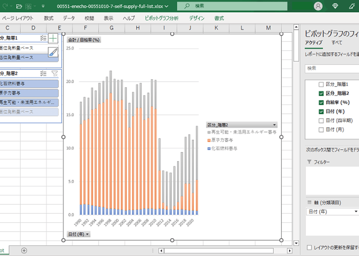Click the chart elements plus button

click(x=53, y=38)
